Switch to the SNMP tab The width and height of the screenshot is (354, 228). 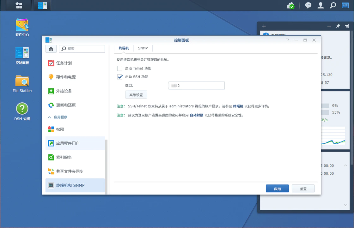click(143, 48)
